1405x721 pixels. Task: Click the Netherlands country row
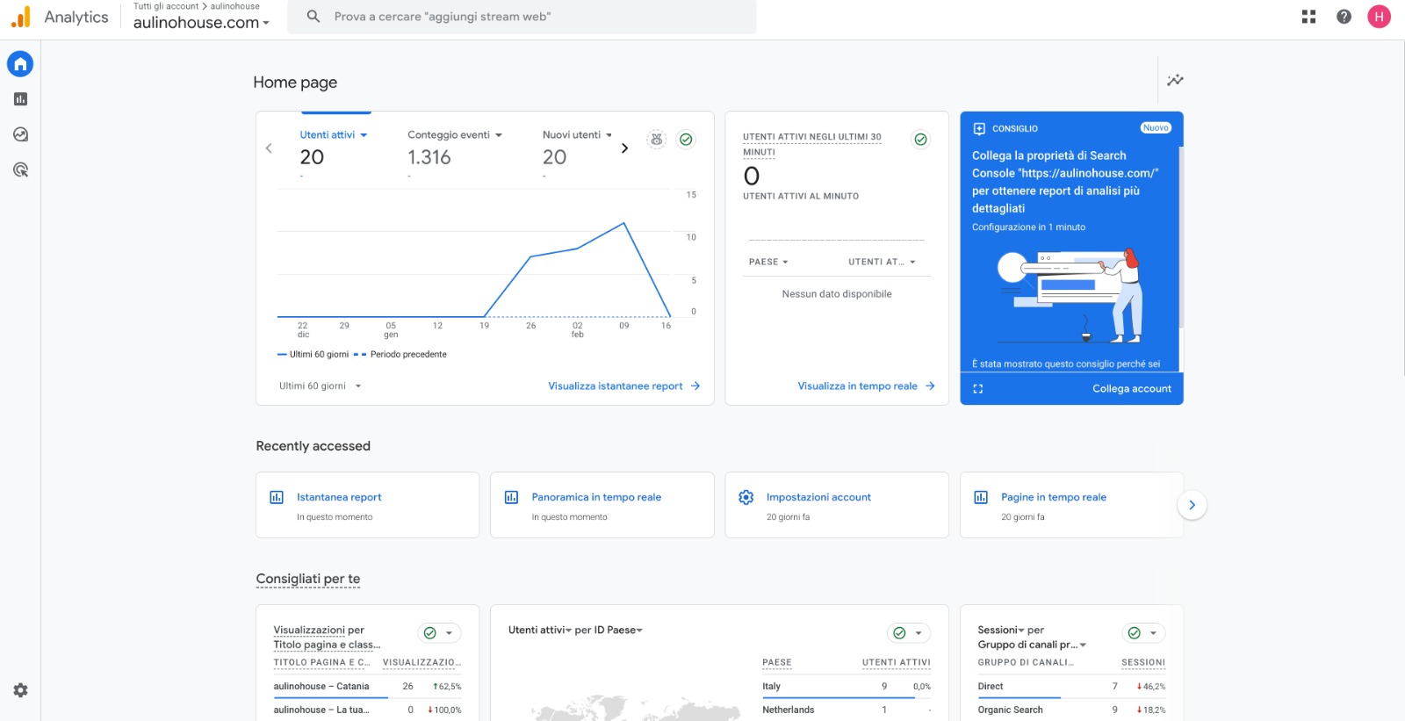click(847, 710)
